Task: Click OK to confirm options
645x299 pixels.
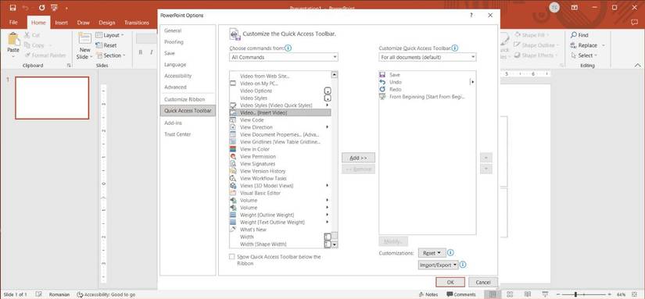Action: (x=450, y=282)
